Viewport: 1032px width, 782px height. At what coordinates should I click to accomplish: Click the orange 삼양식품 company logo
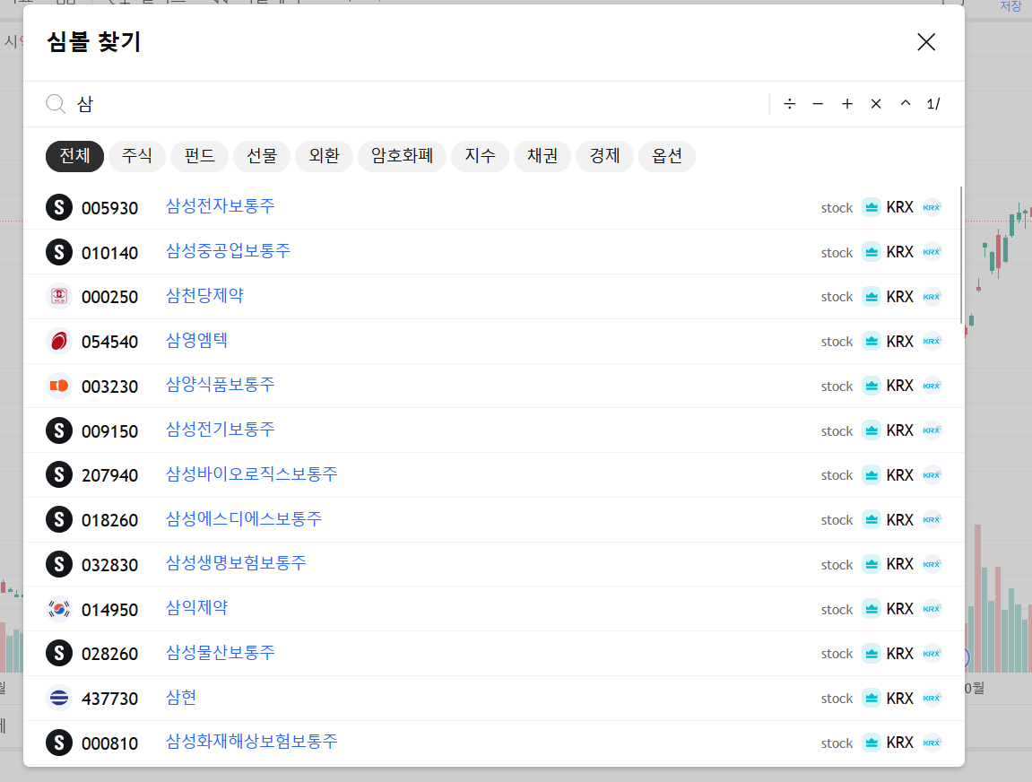58,386
